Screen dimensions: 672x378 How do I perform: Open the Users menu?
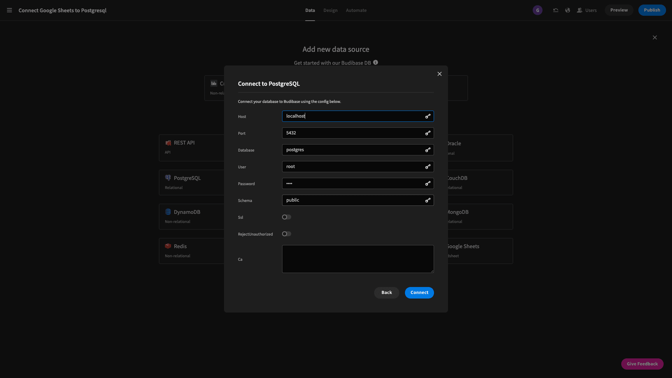587,10
